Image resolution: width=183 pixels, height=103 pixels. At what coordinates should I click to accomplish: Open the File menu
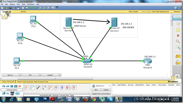coord(2,4)
